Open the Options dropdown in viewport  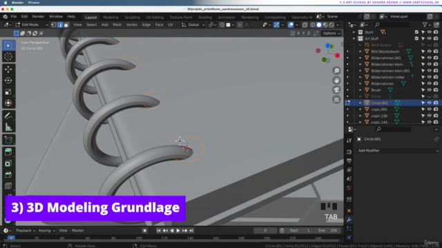click(331, 34)
